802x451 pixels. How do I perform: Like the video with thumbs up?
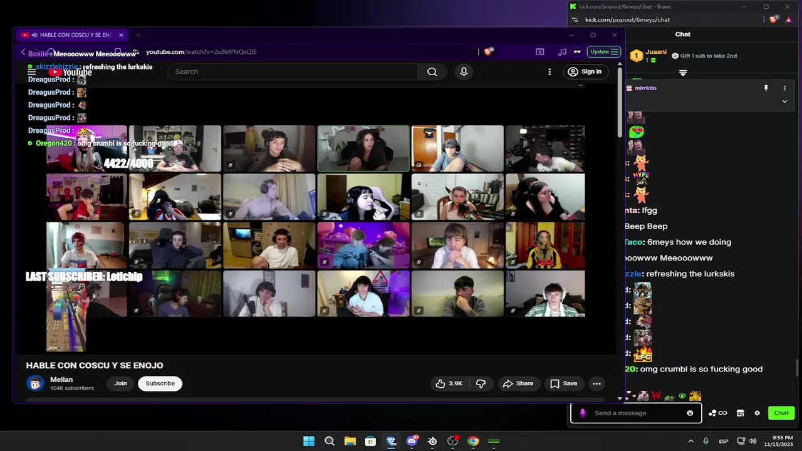click(449, 383)
